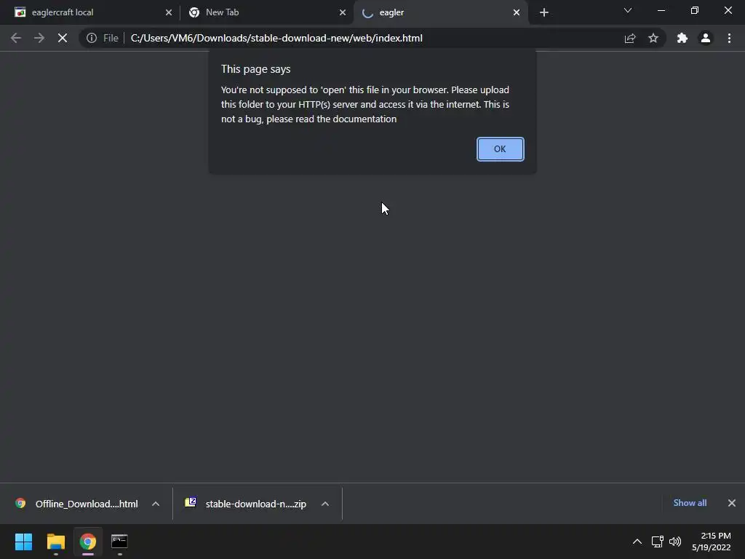Open the Chrome profile menu
Screen dimensions: 745x559
pyautogui.click(x=706, y=38)
